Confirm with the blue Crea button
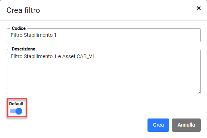207x138 pixels. [158, 125]
